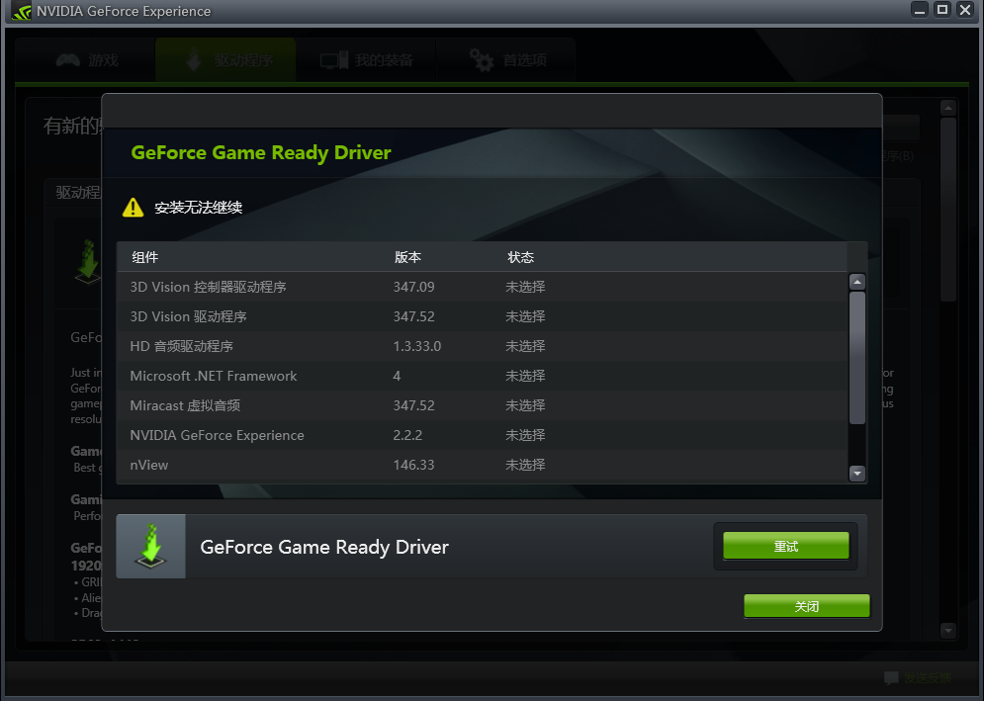
Task: Click the 安装无法继续 warning message
Action: coord(199,207)
